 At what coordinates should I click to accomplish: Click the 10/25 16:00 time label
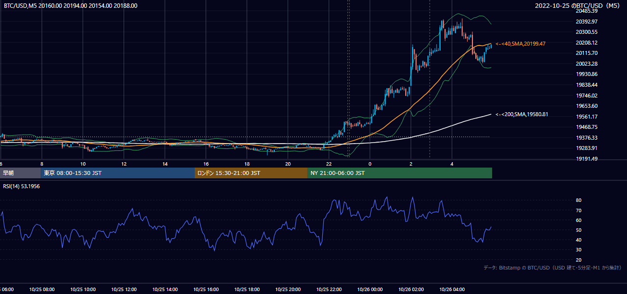206,290
